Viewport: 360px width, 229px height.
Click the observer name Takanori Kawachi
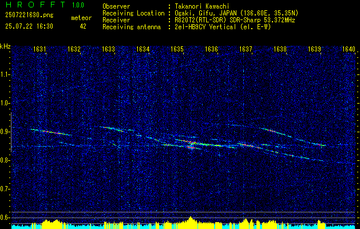coord(202,6)
